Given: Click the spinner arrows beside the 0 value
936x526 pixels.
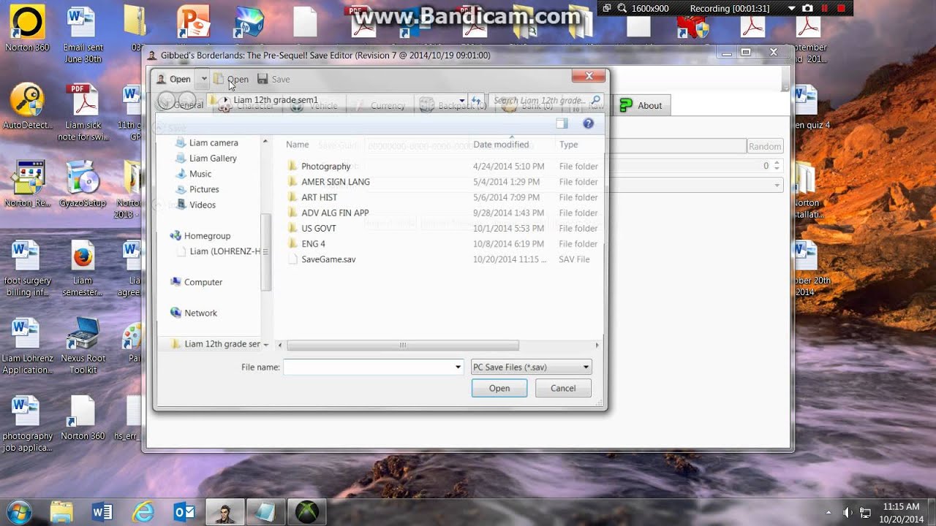Looking at the screenshot, I should [x=777, y=166].
